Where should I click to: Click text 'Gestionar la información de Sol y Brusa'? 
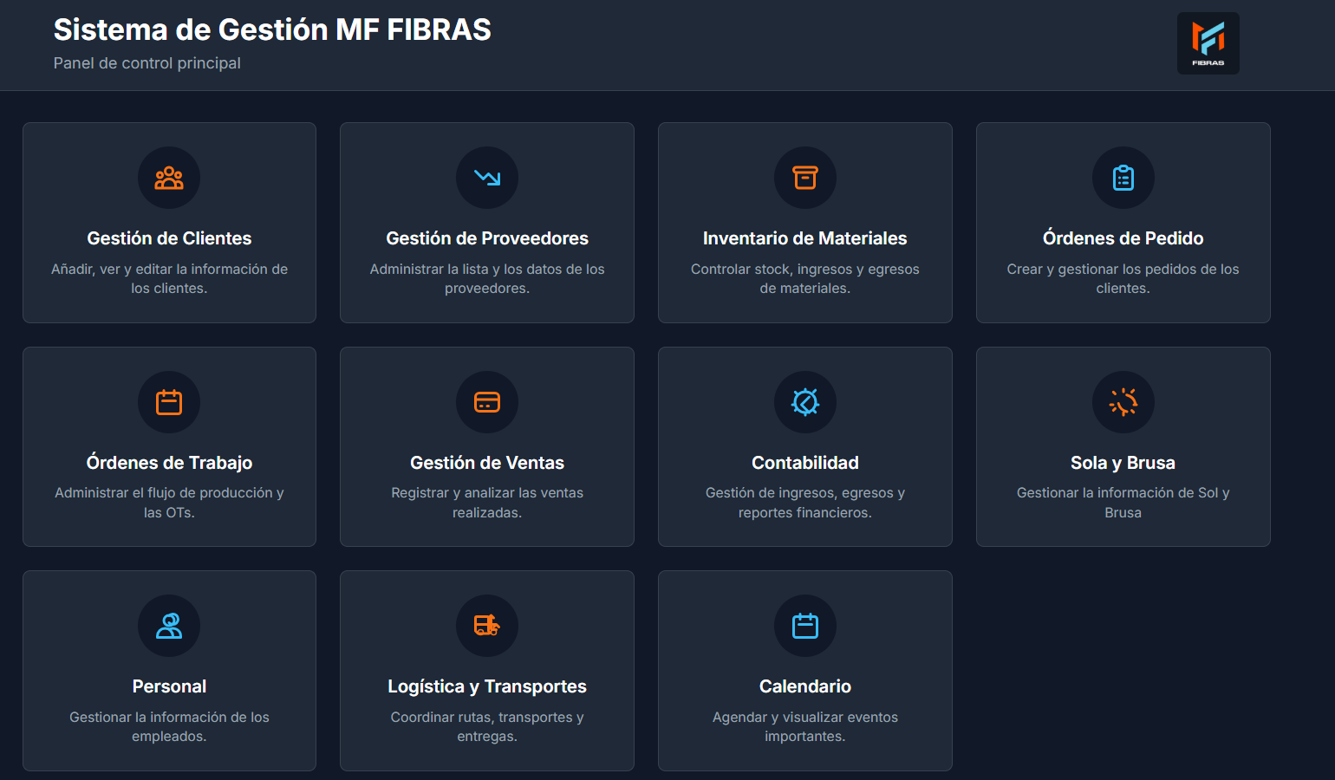point(1123,503)
